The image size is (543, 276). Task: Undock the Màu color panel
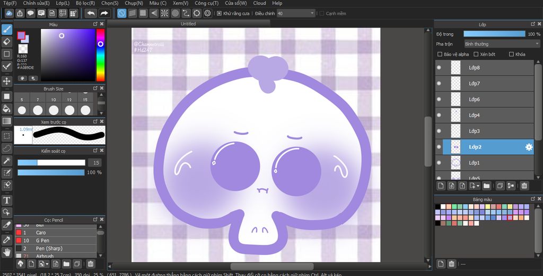click(x=95, y=24)
